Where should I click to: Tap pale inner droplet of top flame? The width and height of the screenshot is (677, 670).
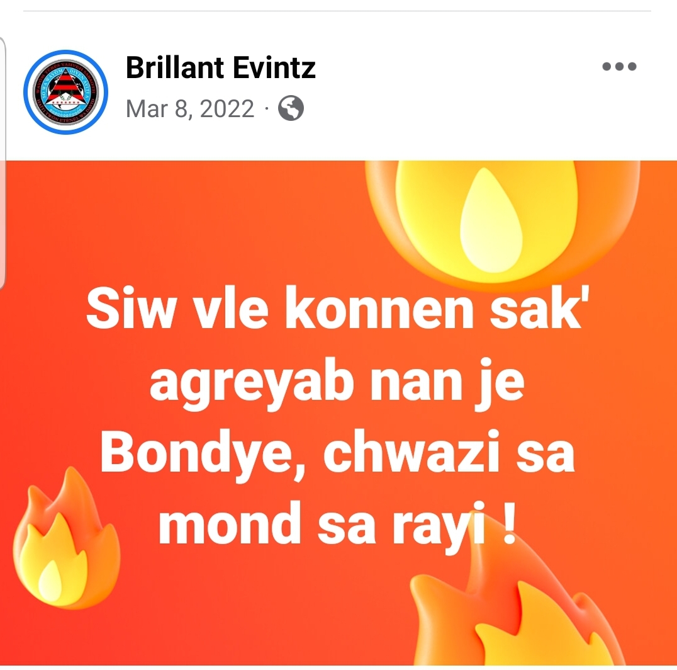[x=491, y=220]
